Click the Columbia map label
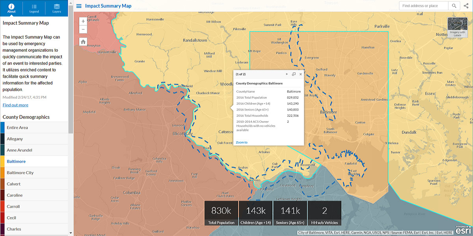This screenshot has height=236, width=473. point(131,193)
